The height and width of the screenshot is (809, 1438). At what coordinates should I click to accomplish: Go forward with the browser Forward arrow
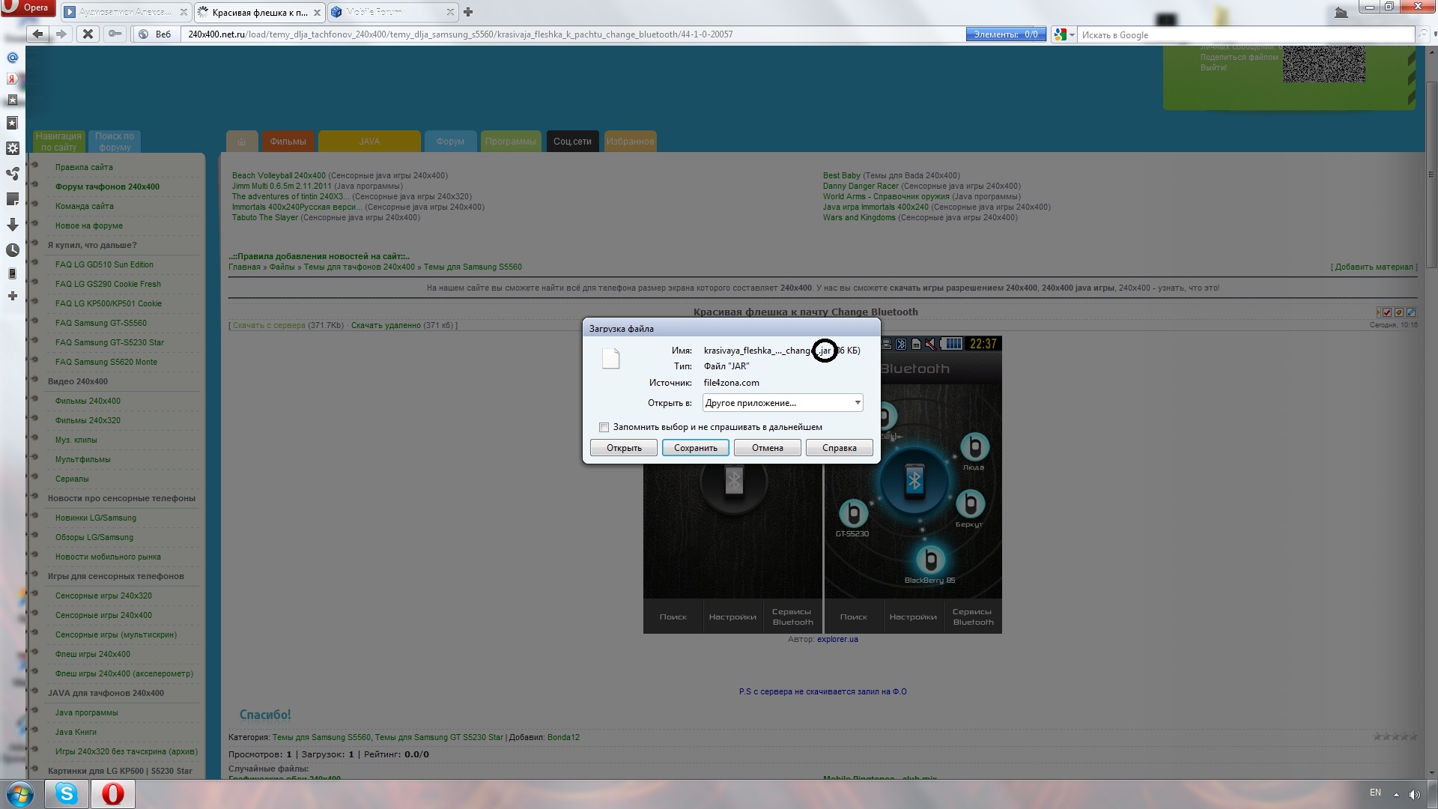tap(61, 34)
